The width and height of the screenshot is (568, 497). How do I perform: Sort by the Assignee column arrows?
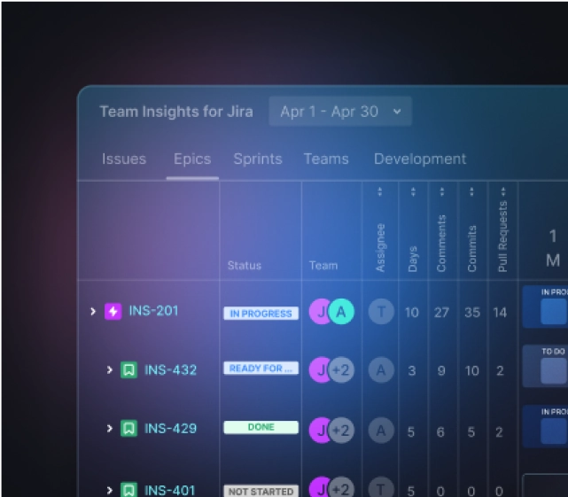pyautogui.click(x=379, y=191)
